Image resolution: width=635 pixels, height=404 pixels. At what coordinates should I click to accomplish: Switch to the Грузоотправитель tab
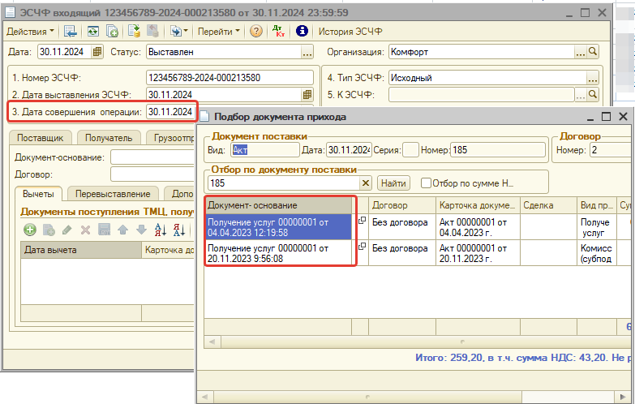171,138
